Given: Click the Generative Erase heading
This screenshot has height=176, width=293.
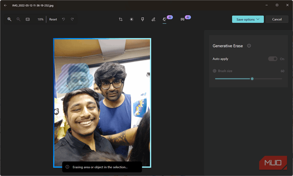Looking at the screenshot, I should click(x=227, y=46).
